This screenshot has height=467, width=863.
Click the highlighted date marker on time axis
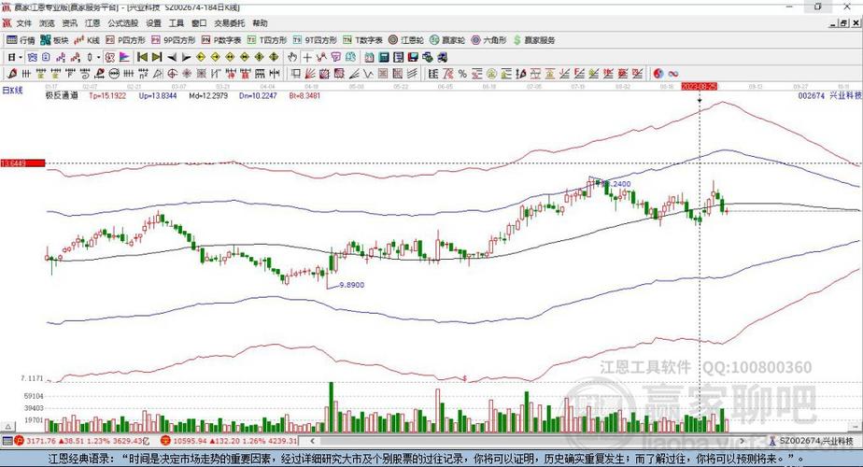click(x=699, y=87)
